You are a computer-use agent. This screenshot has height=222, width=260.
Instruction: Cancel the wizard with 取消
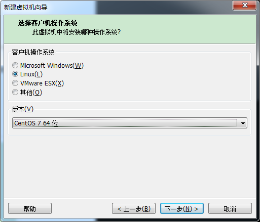(x=230, y=209)
